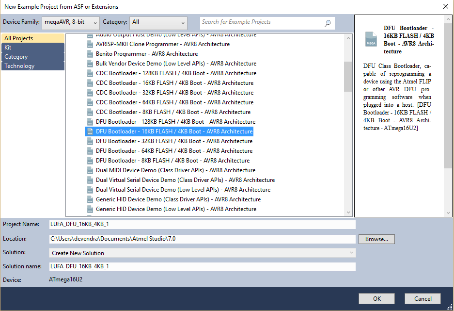Click the Location path field
The image size is (454, 311).
(203, 239)
